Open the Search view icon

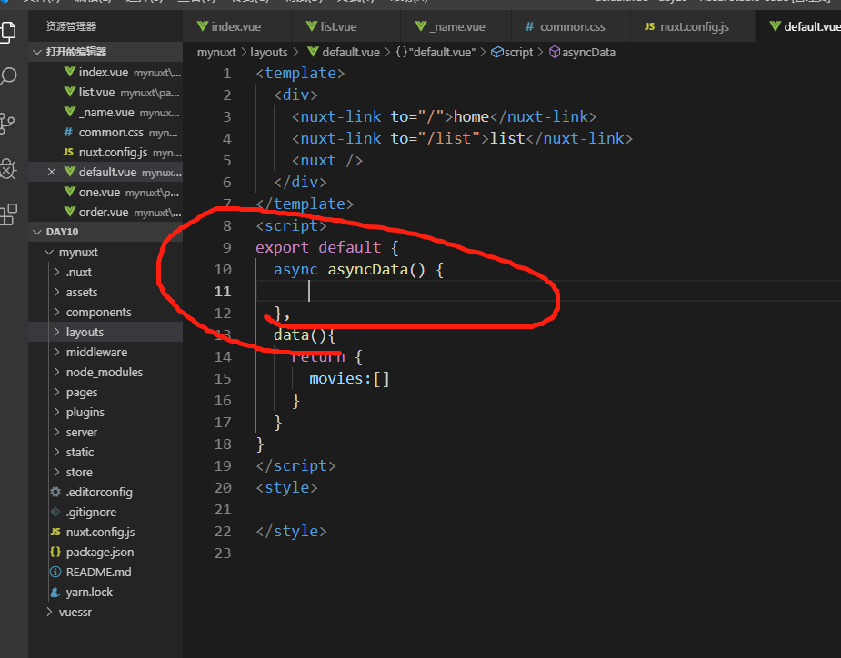(7, 76)
